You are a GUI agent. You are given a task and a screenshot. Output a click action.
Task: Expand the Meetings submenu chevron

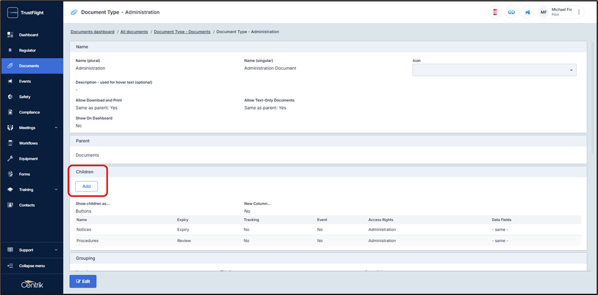56,128
